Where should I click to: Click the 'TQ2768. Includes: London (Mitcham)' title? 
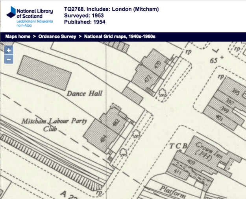click(111, 9)
